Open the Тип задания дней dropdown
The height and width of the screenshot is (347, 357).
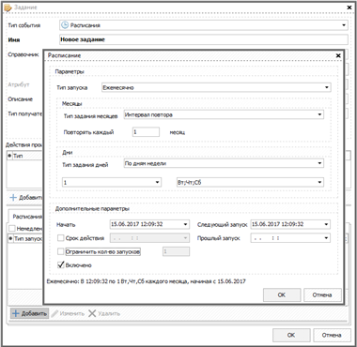click(x=224, y=163)
